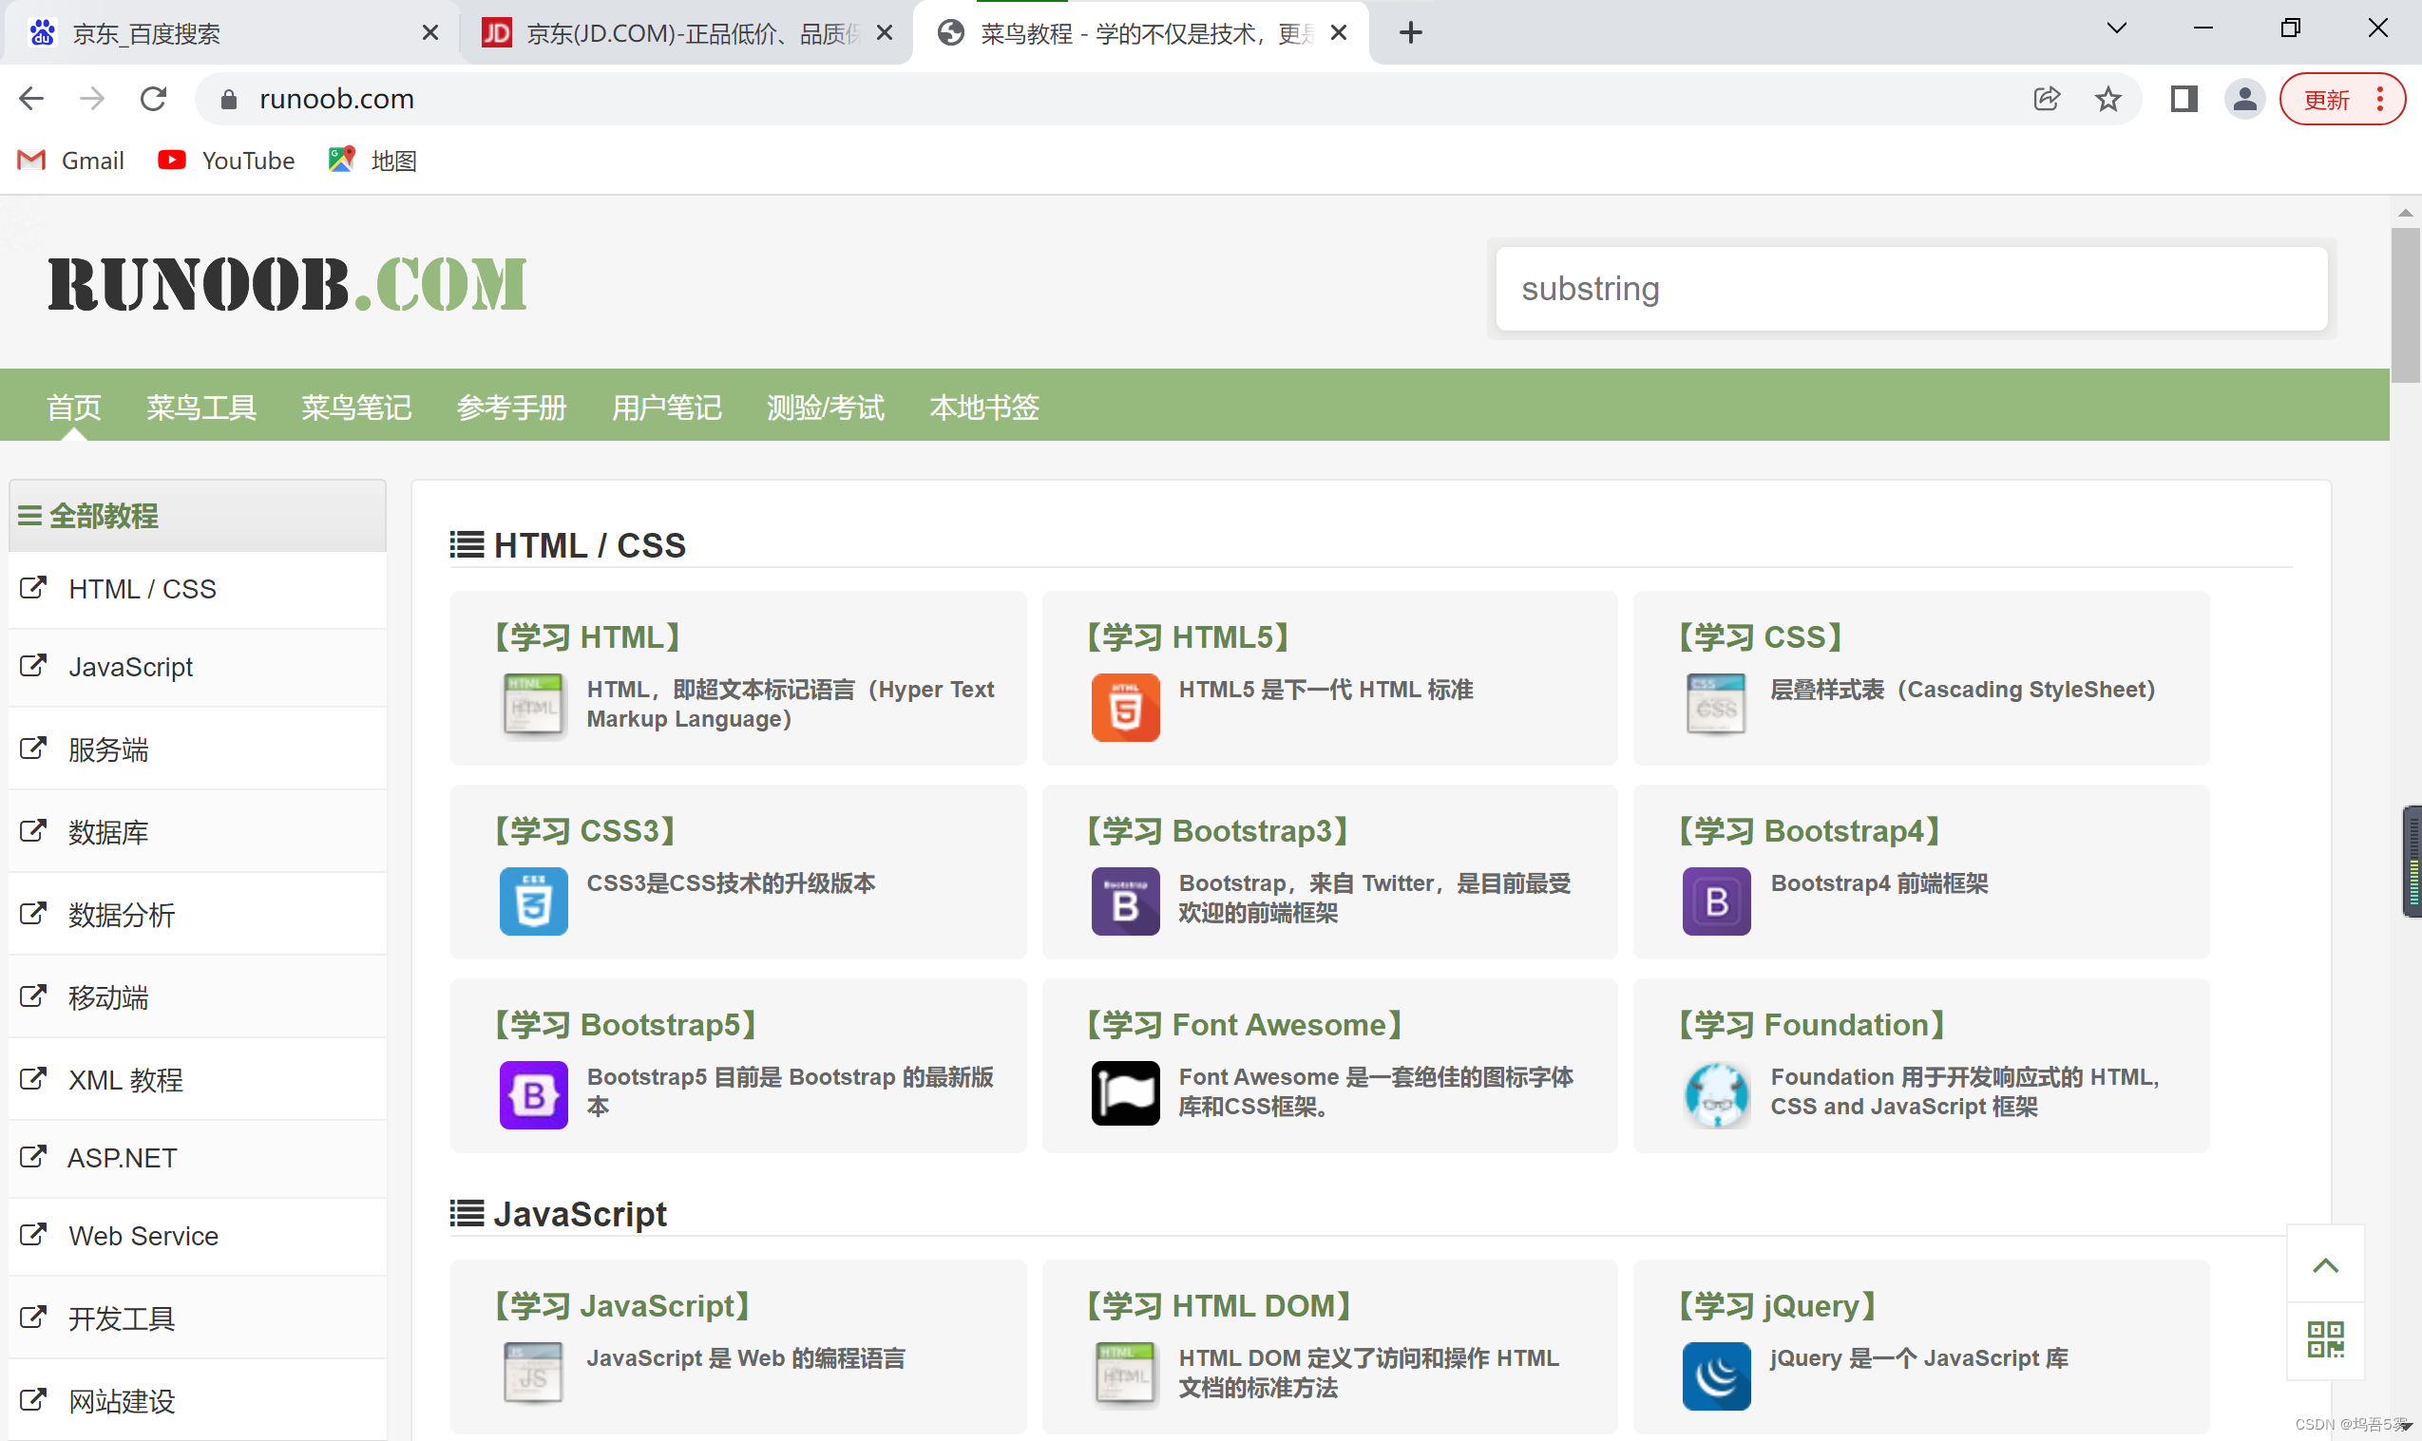Click the vertical page scrollbar thumb
This screenshot has height=1441, width=2422.
[x=2405, y=306]
